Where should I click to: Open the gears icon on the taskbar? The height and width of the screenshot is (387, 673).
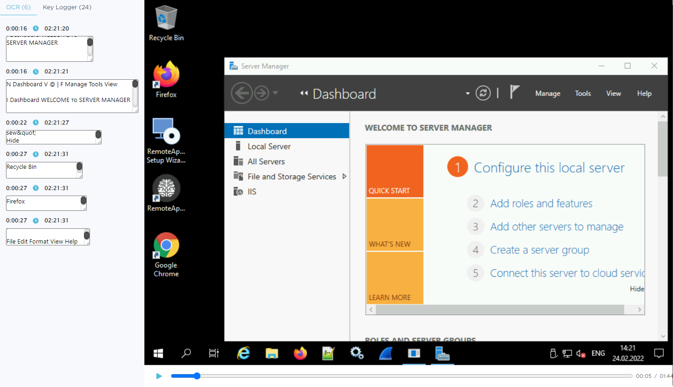click(357, 353)
